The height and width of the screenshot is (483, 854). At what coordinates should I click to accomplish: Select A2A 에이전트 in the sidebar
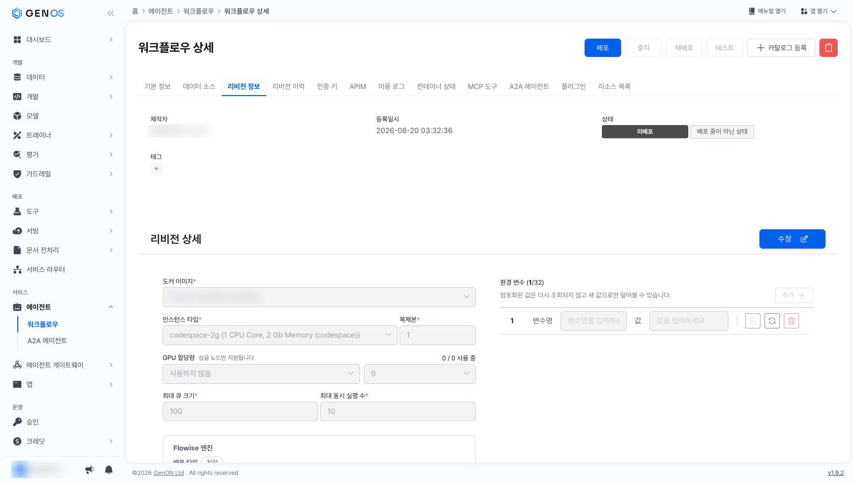47,341
